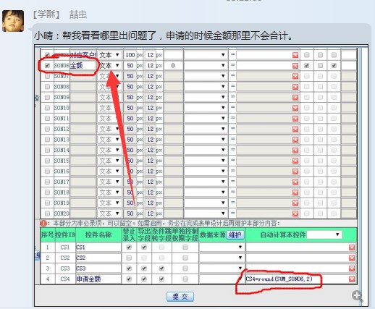
Task: Click the red clear icon in CS3 row
Action: pyautogui.click(x=352, y=268)
